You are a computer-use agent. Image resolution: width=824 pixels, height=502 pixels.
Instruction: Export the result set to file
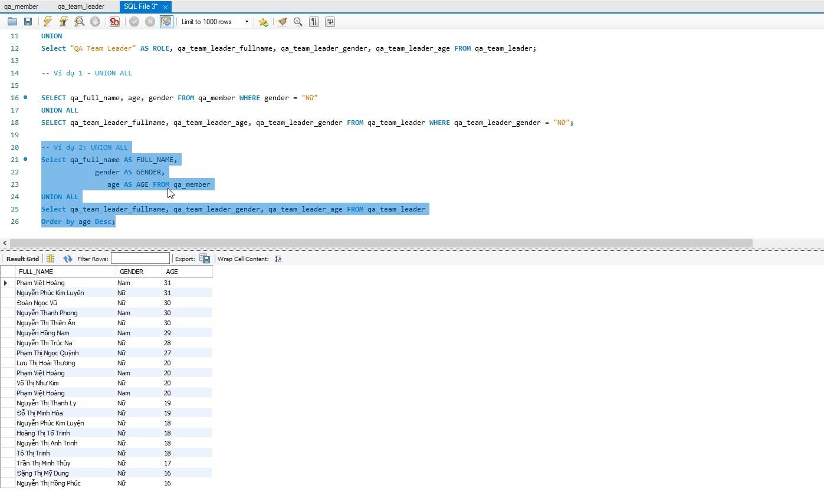205,259
